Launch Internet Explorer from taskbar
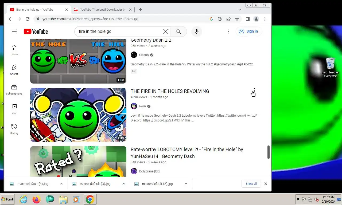This screenshot has height=205, width=342. click(x=24, y=199)
